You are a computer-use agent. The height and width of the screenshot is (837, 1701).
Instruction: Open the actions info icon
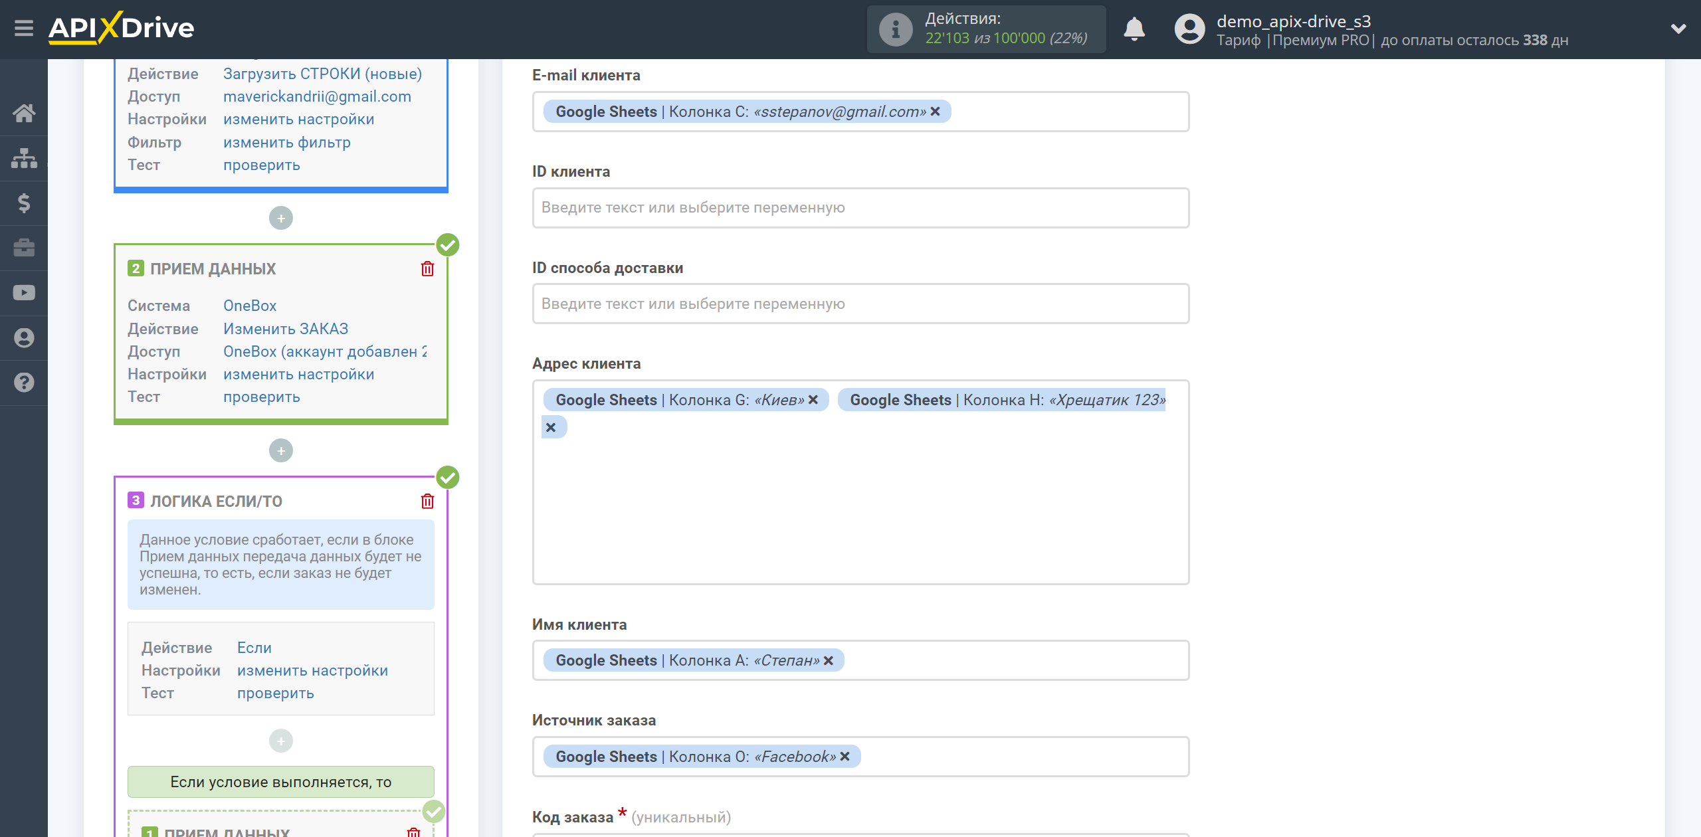coord(895,29)
